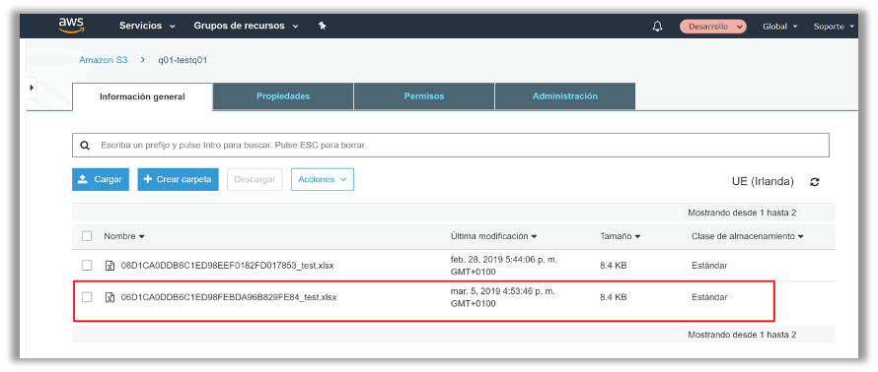Image resolution: width=878 pixels, height=372 pixels.
Task: Sort by the Tamaño column header
Action: point(620,236)
